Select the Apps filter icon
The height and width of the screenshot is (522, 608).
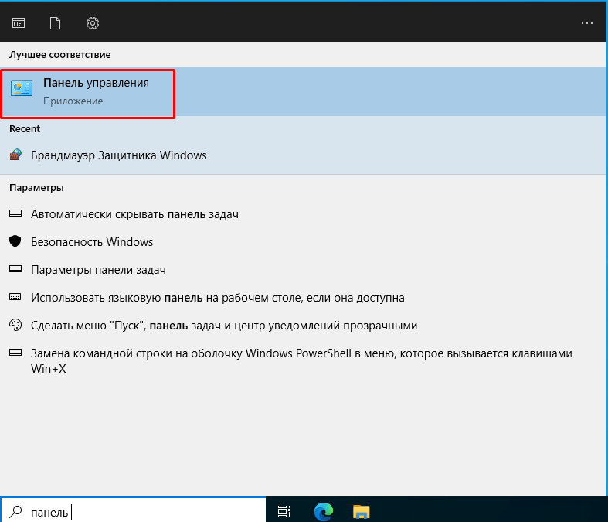tap(19, 23)
